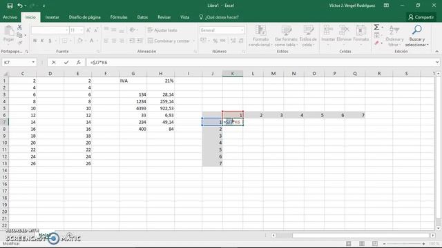Click the Format Painter brush icon
The height and width of the screenshot is (248, 442).
tap(19, 43)
